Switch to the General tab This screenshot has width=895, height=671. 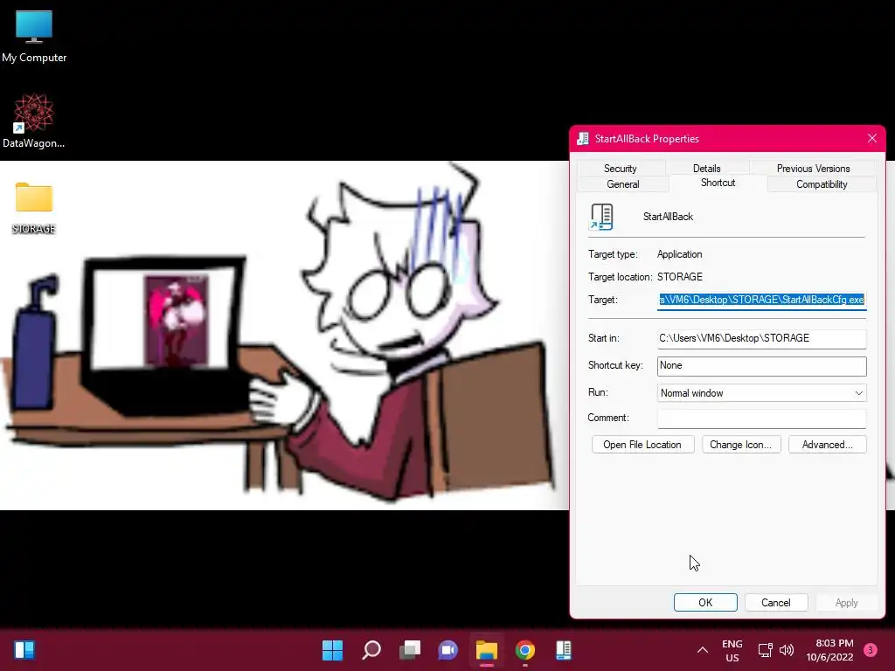(x=622, y=184)
